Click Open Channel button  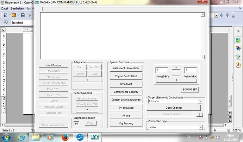point(174,108)
